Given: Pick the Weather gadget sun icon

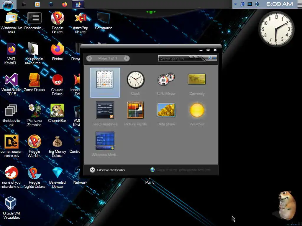Looking at the screenshot, I should coord(197,110).
